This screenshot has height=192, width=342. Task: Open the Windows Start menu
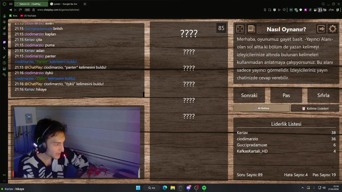pos(138,188)
